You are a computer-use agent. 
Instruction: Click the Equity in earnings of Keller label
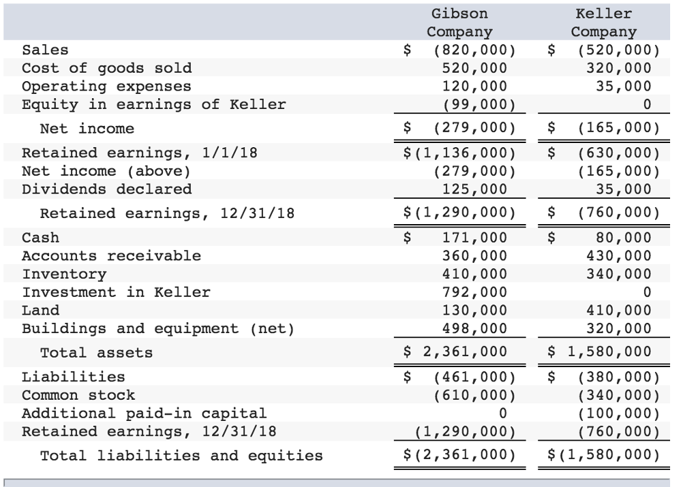pyautogui.click(x=153, y=104)
